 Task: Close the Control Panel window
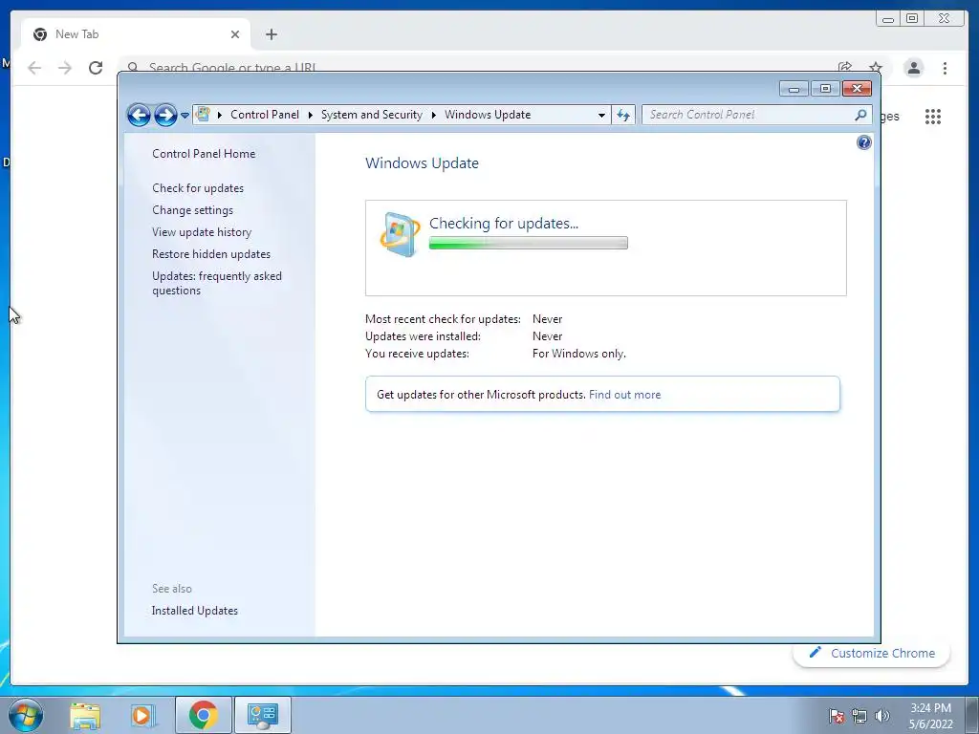point(857,89)
